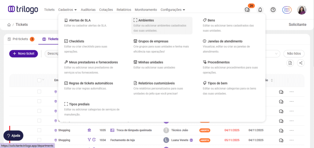Viewport: 314px width, 148px height.
Task: Collapse the Cadastros dropdown menu
Action: (x=67, y=10)
